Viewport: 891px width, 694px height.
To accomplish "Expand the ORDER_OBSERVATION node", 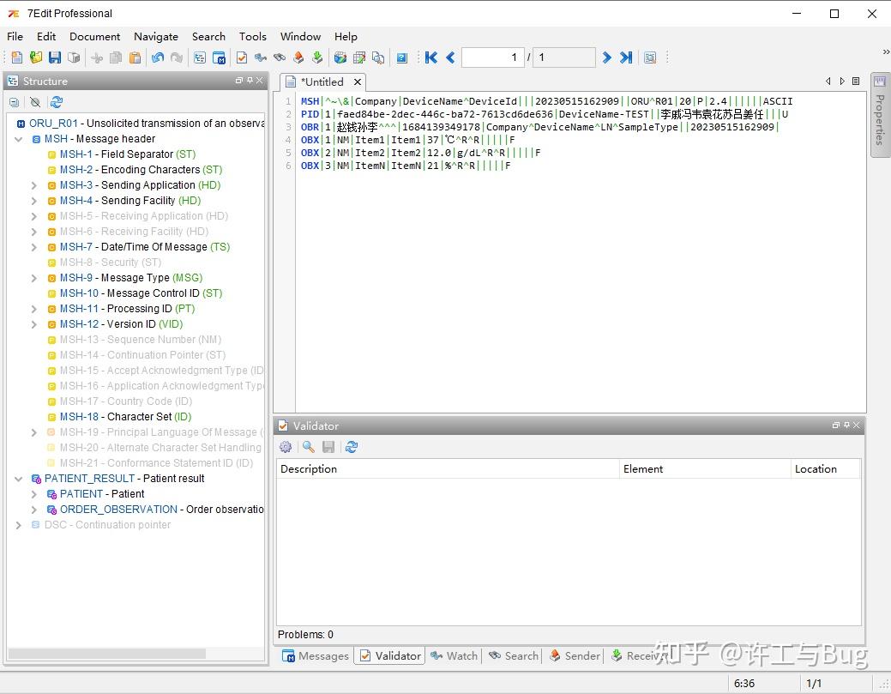I will tap(34, 510).
